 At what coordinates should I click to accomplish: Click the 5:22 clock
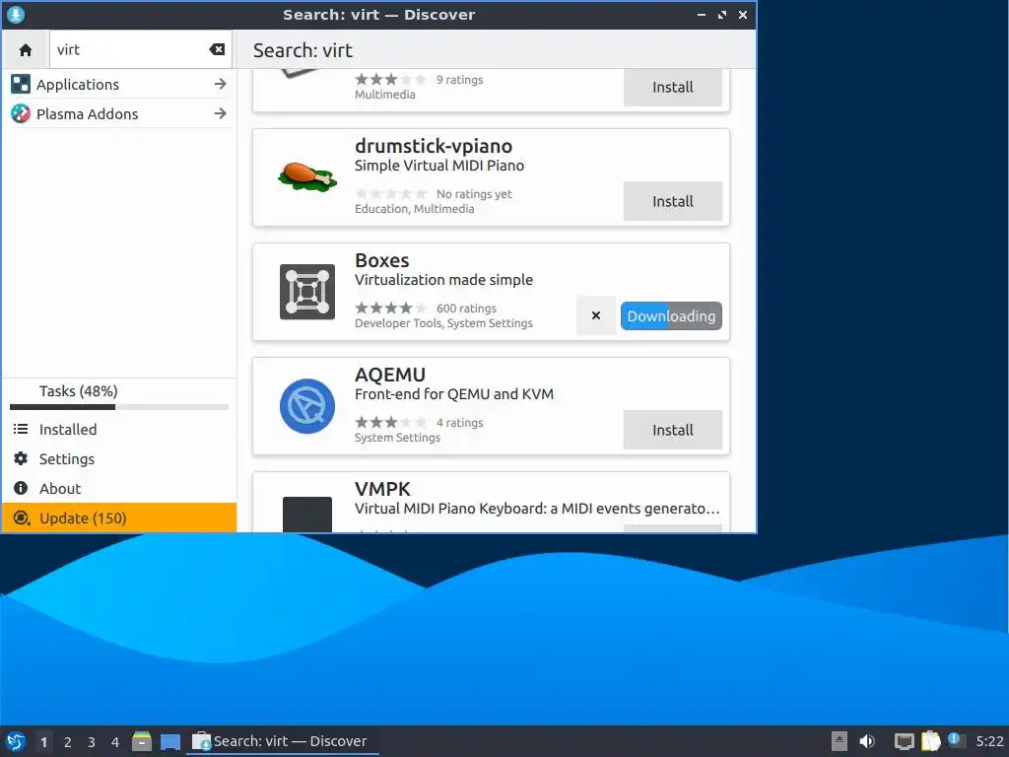pyautogui.click(x=989, y=741)
